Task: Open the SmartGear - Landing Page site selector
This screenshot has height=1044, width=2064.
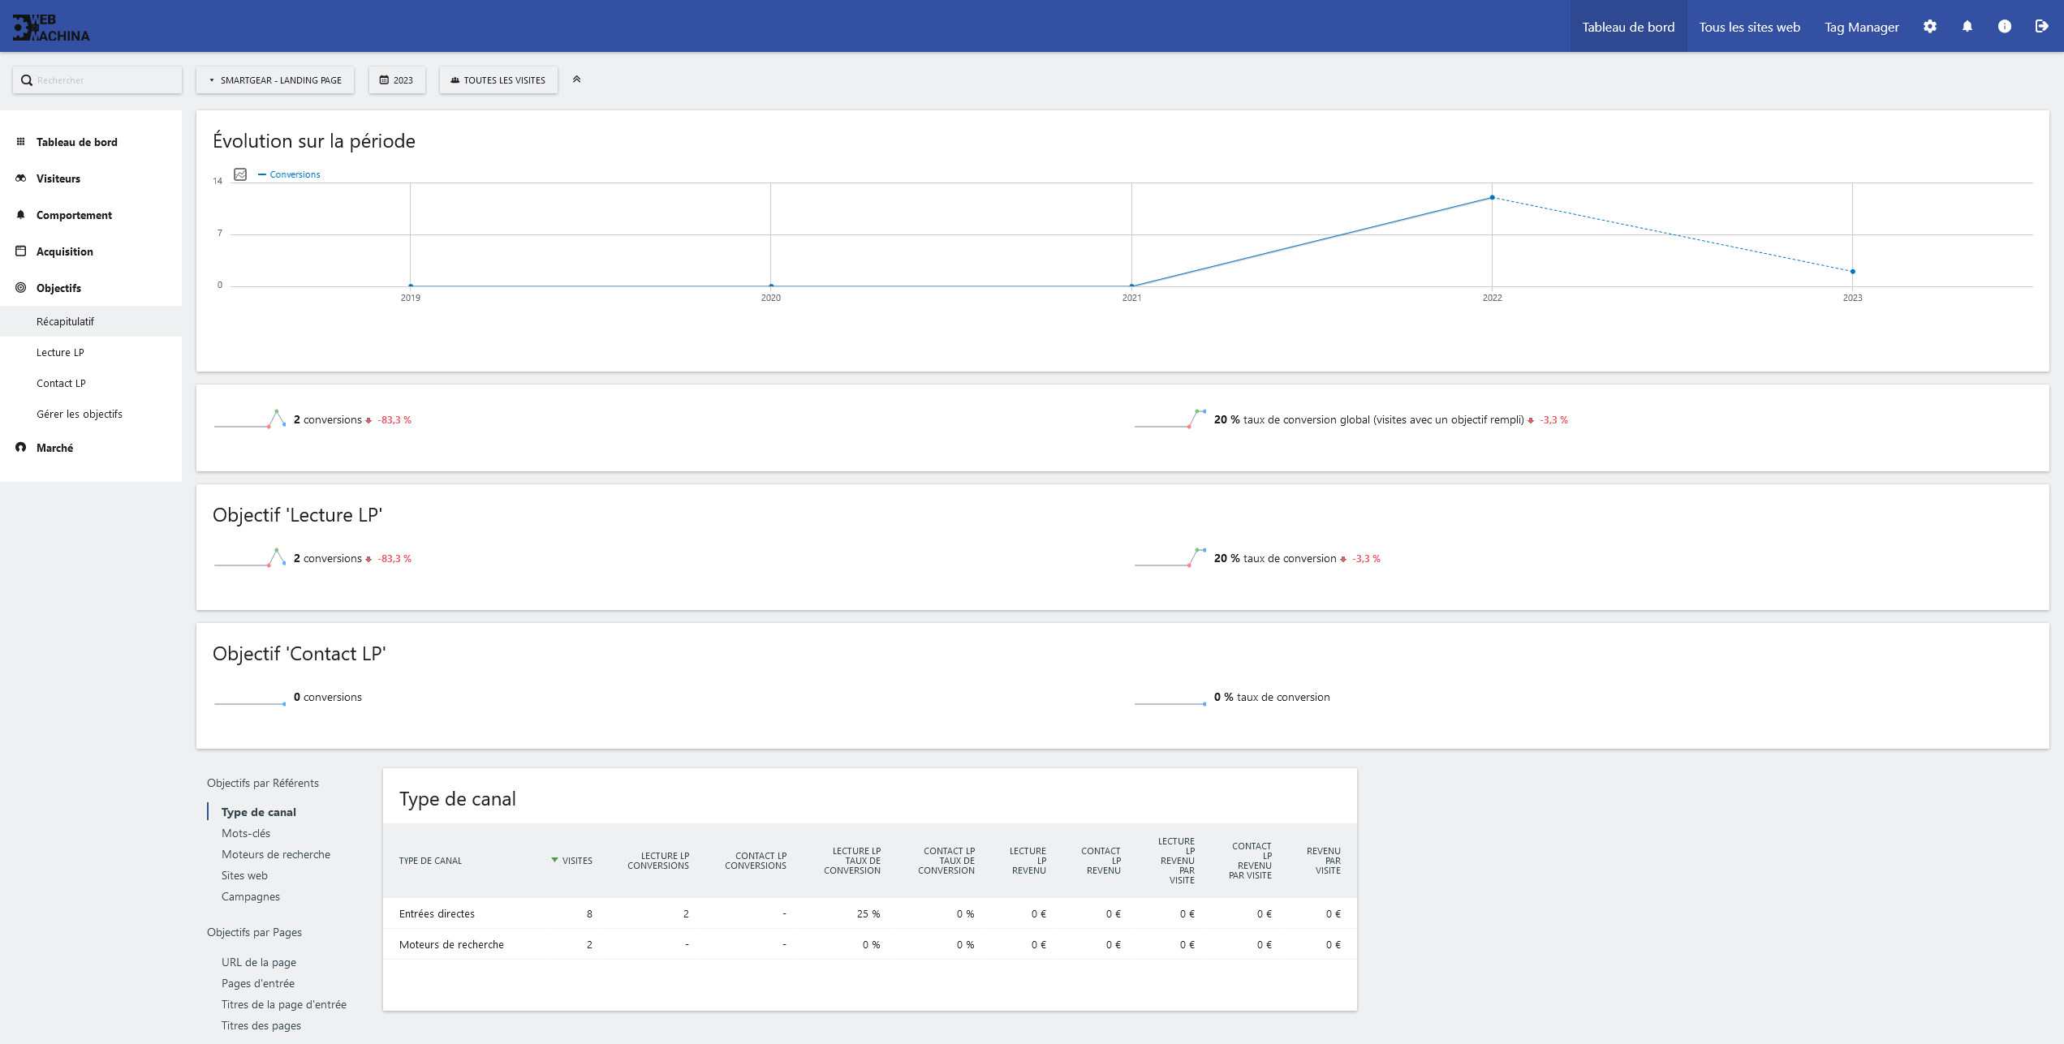Action: pyautogui.click(x=275, y=80)
